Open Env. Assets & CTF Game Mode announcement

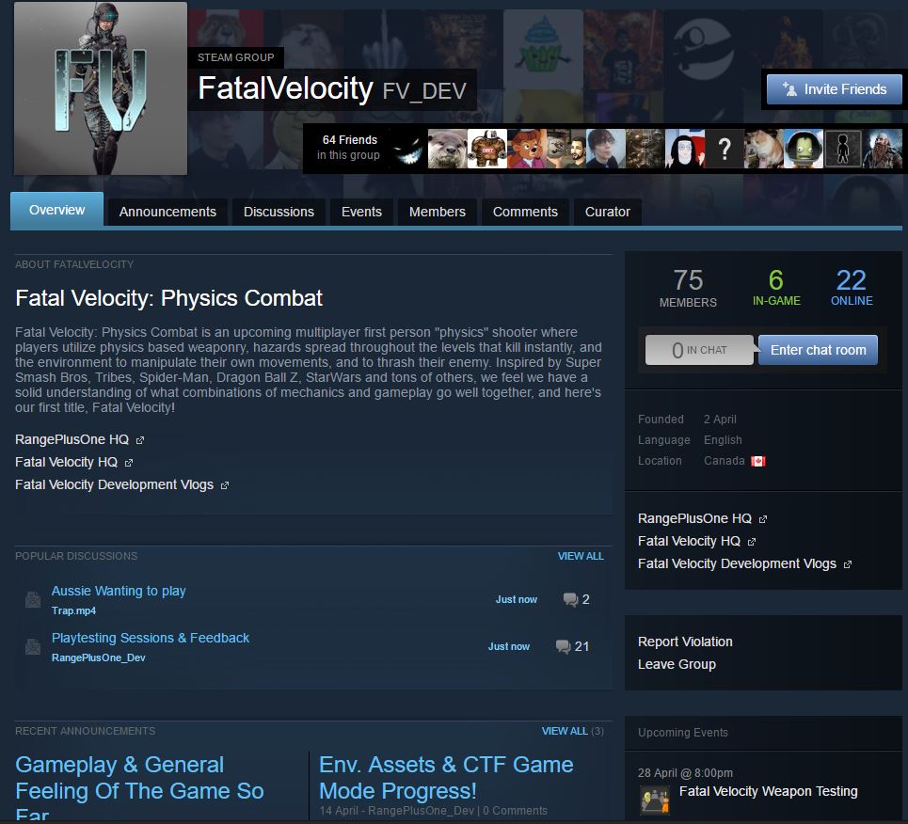click(x=446, y=778)
